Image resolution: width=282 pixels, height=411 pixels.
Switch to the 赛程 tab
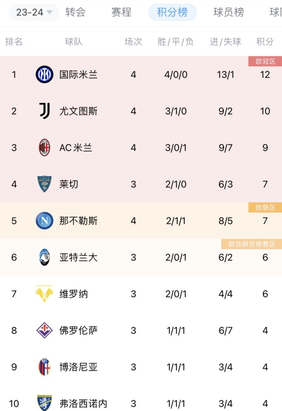tap(121, 12)
